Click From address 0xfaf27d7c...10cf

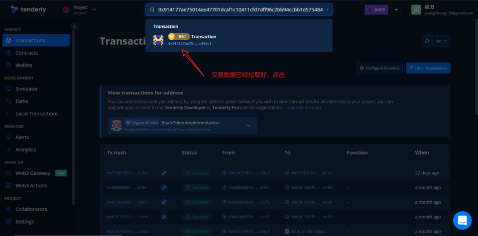pos(249,173)
